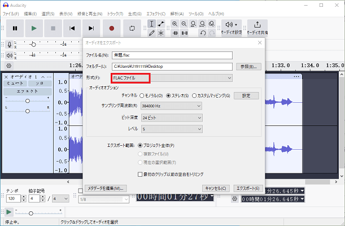
Task: Open the track's three-dot menu
Action: tap(49, 77)
